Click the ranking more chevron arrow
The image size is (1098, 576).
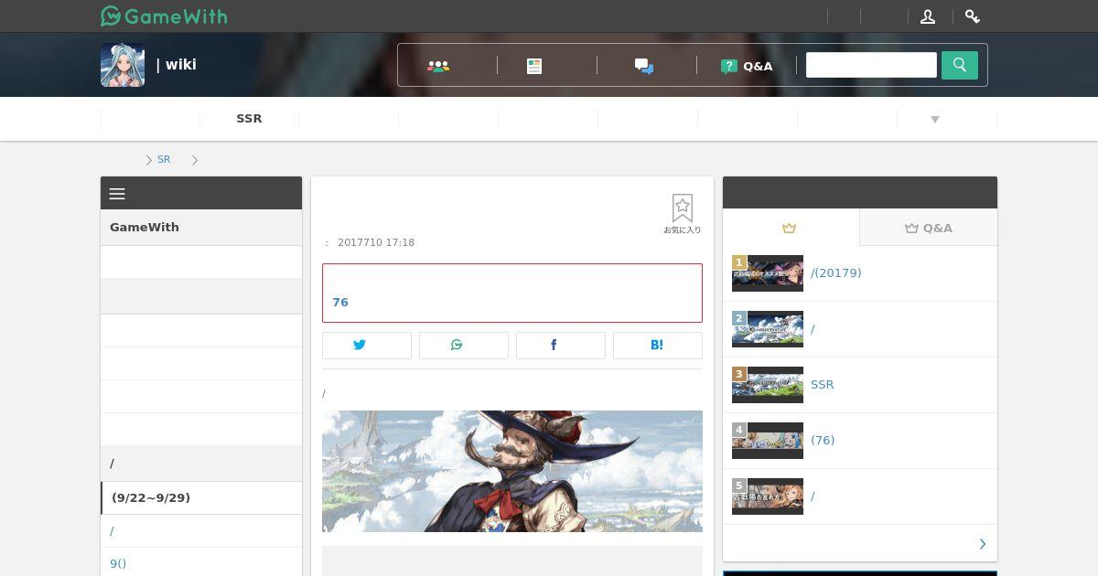983,544
